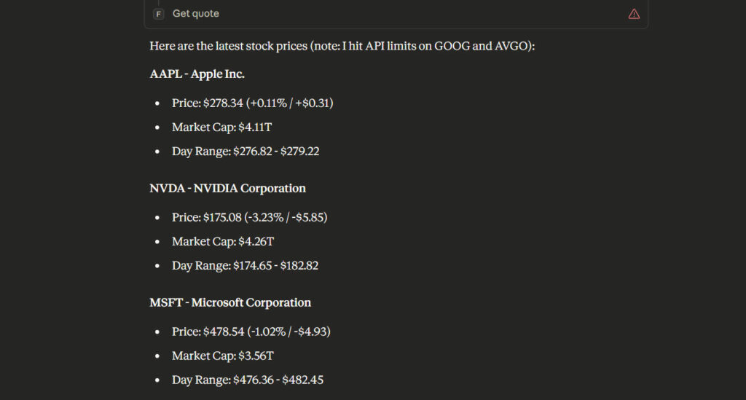Click the NVDA - NVIDIA Corporation heading
Viewport: 746px width, 400px height.
[x=227, y=188]
